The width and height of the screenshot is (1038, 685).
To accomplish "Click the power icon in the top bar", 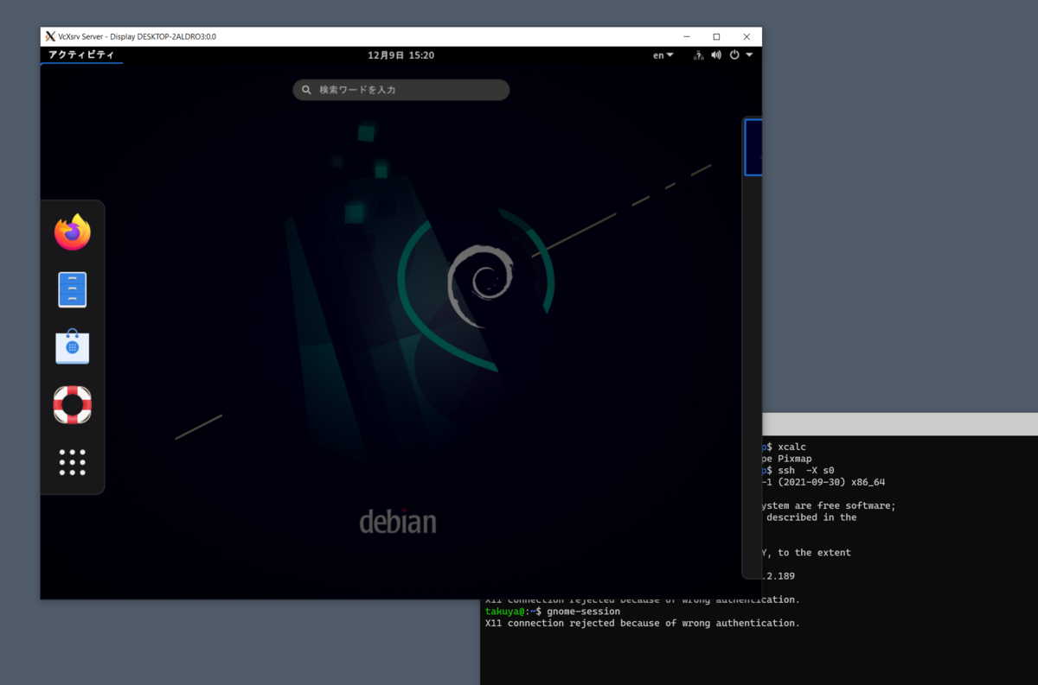I will pos(734,54).
